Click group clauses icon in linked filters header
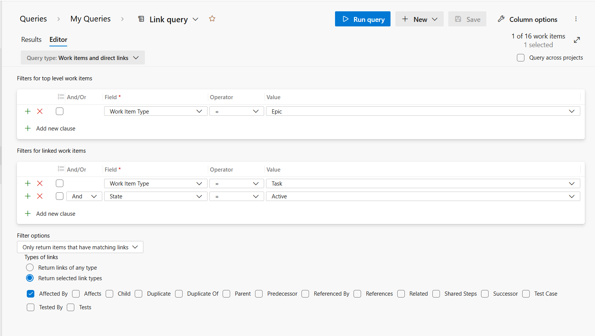 61,169
